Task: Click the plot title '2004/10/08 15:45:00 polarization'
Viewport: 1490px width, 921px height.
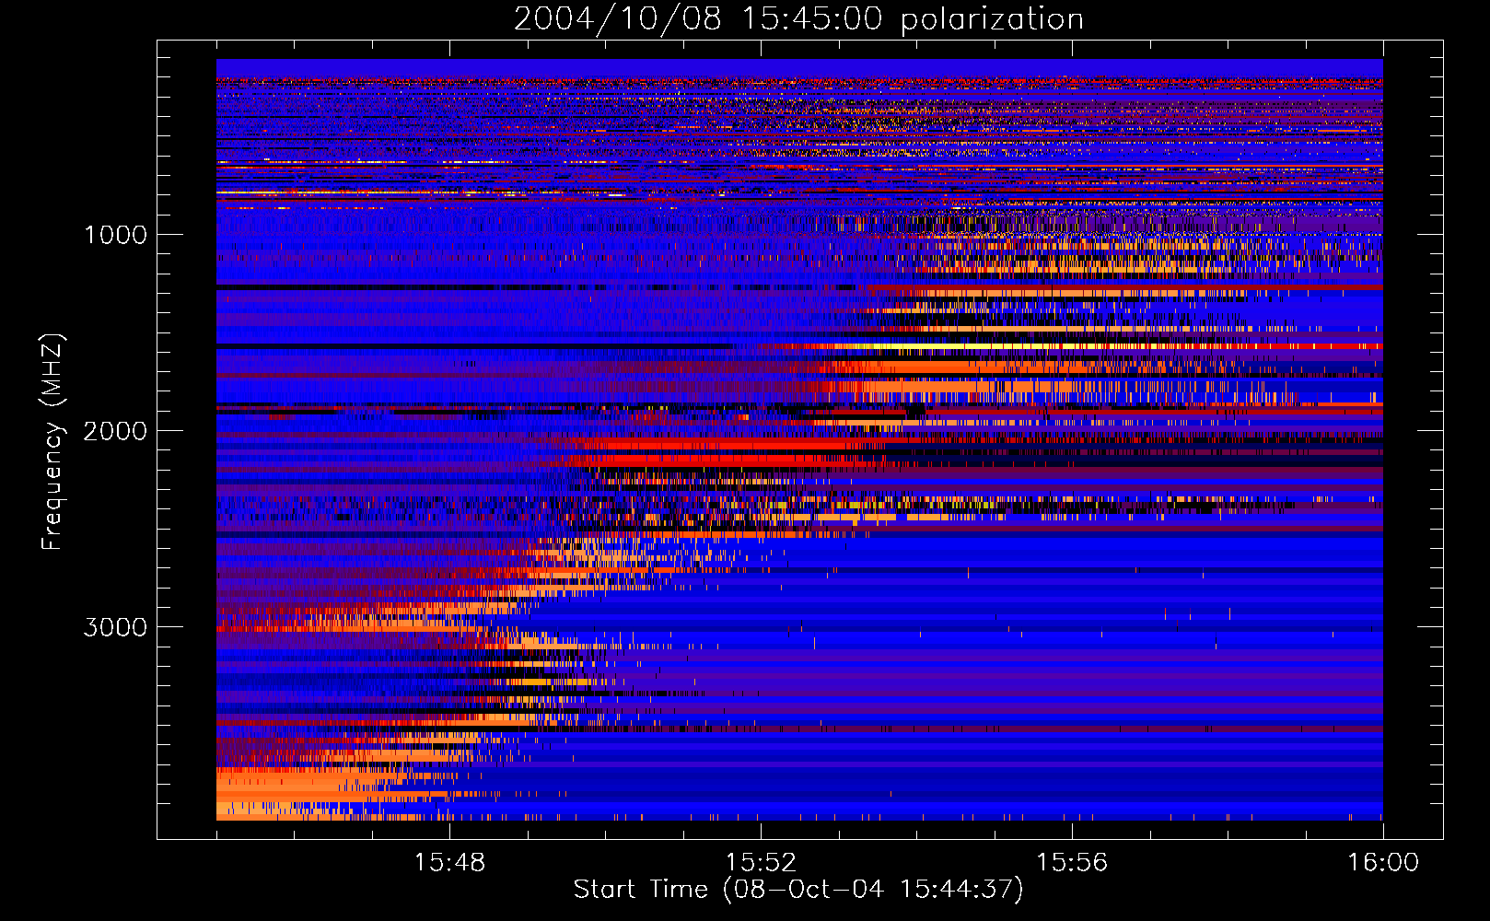Action: tap(798, 19)
